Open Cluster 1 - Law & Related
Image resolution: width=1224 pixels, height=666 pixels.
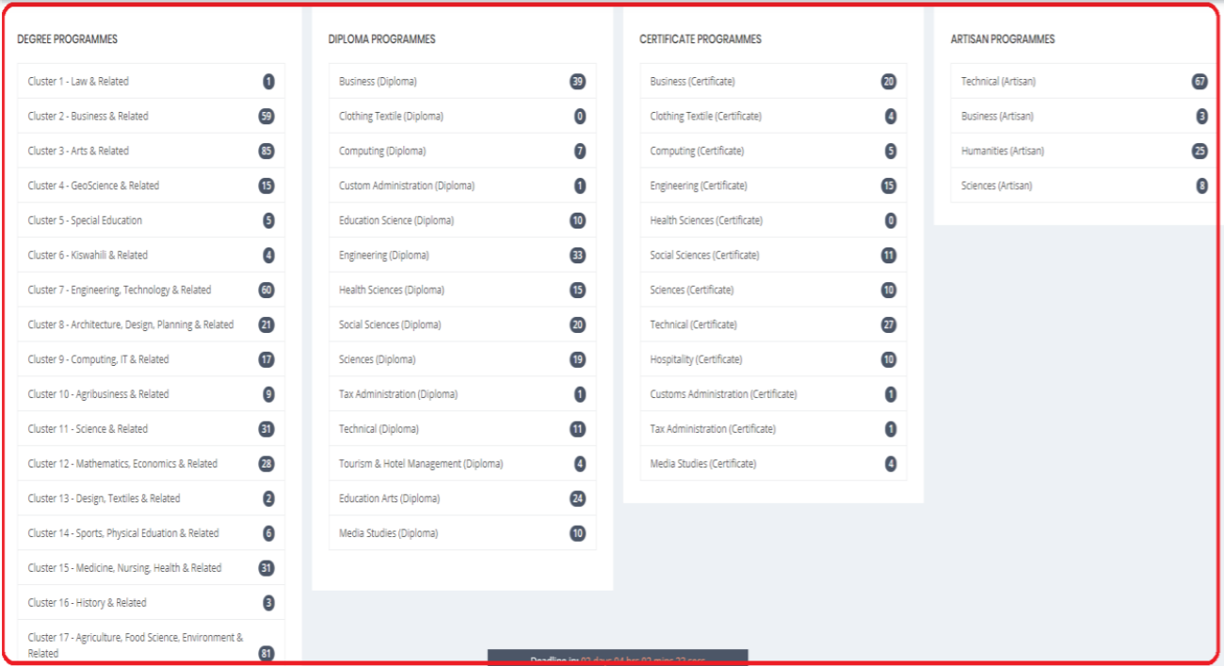(x=78, y=82)
